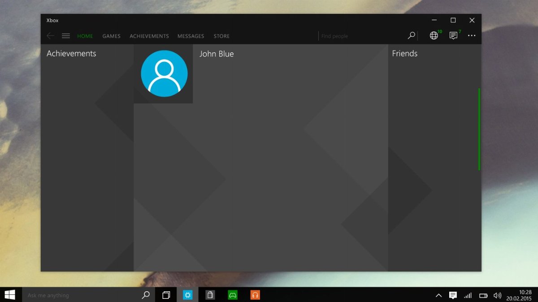Screen dimensions: 538x302
Task: Open the STORE tab
Action: coord(221,36)
